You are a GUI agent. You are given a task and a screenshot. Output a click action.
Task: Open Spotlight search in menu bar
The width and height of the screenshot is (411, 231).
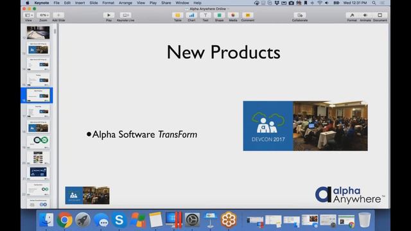point(374,3)
